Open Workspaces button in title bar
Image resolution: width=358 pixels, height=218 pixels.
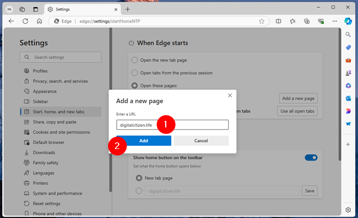coord(22,9)
